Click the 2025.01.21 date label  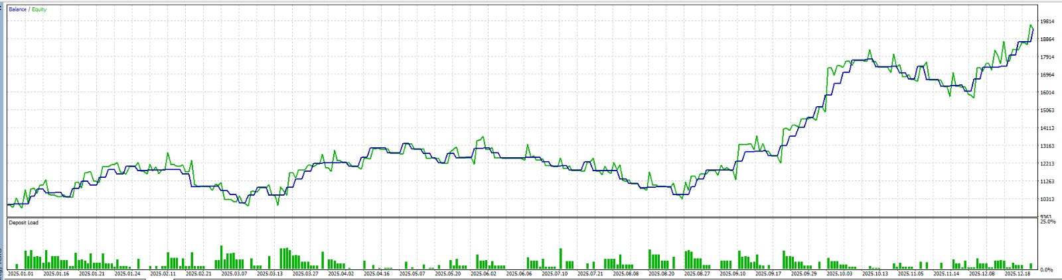pyautogui.click(x=92, y=273)
